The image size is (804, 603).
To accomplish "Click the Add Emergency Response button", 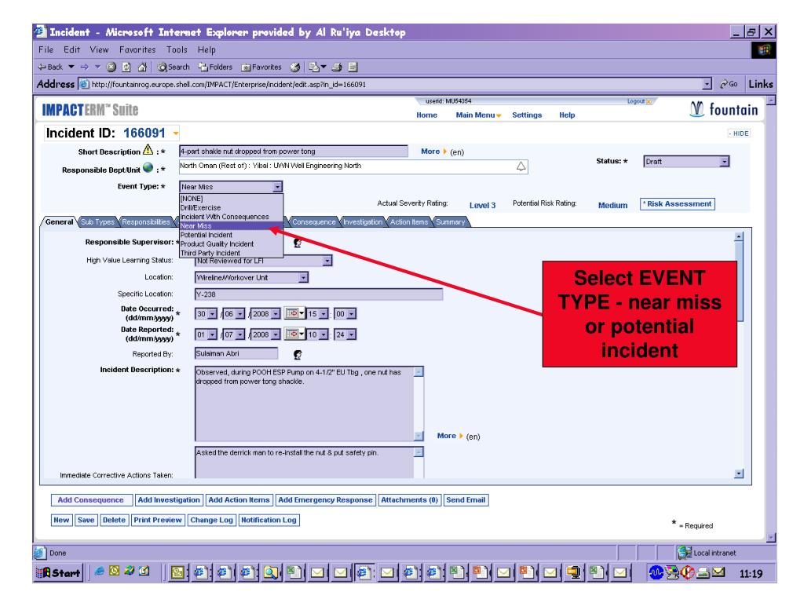I will pos(325,500).
